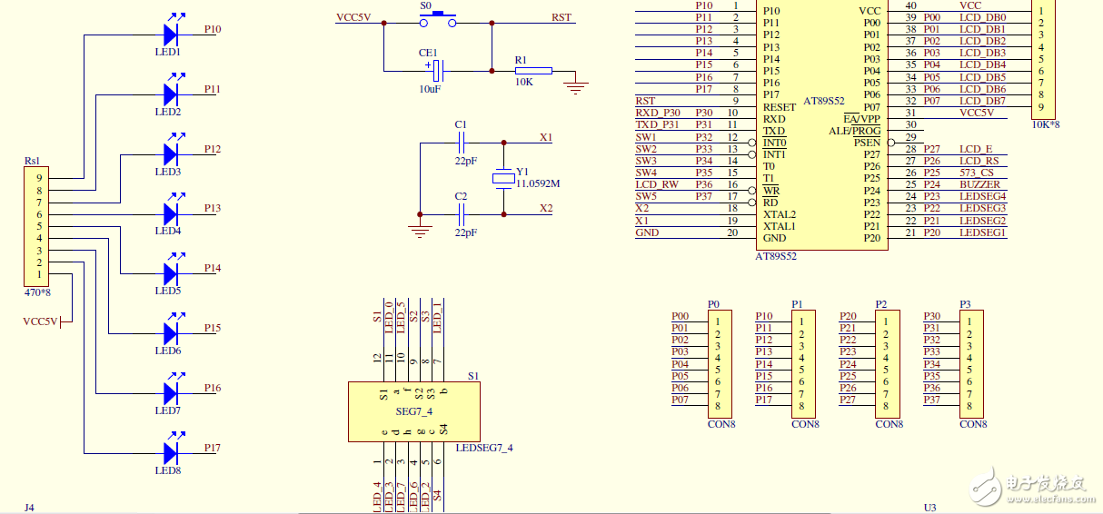Image resolution: width=1103 pixels, height=514 pixels.
Task: Select the R1 resistor symbol
Action: [533, 70]
